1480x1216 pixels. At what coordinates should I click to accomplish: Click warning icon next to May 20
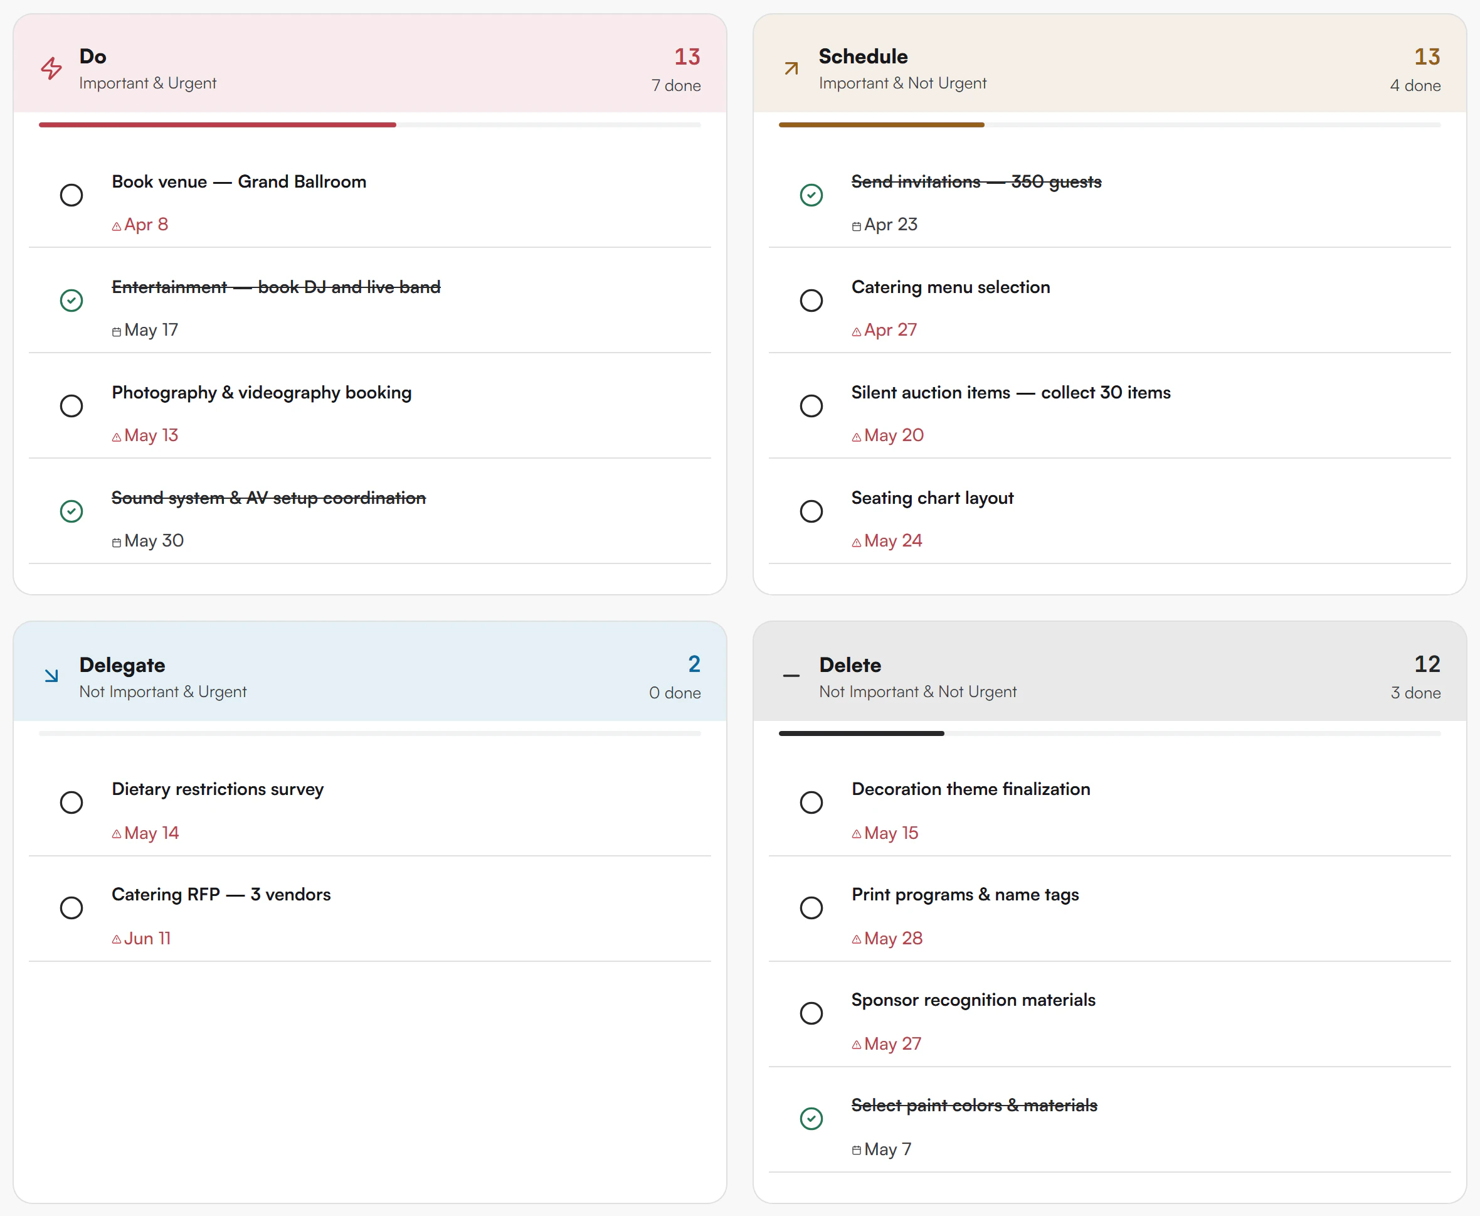coord(856,437)
